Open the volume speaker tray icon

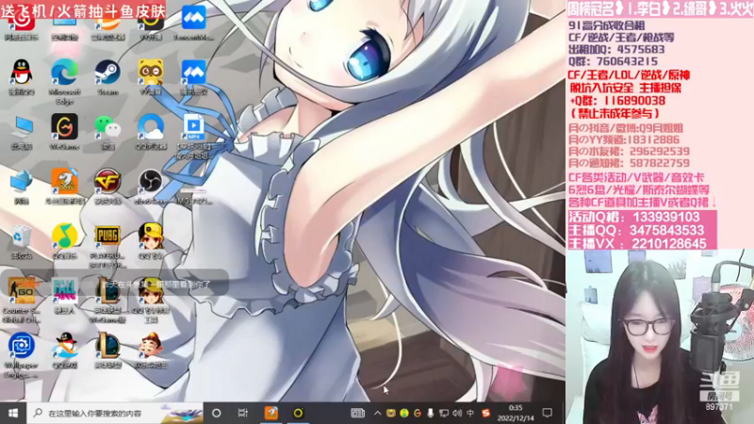tap(457, 413)
